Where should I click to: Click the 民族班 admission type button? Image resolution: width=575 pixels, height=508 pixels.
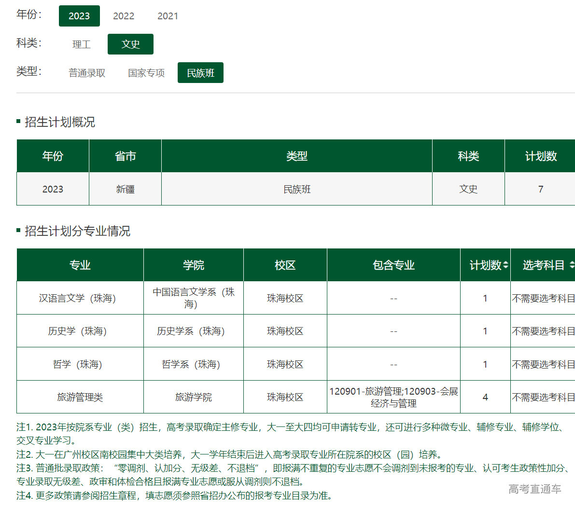click(200, 73)
